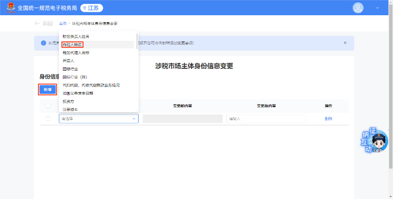The width and height of the screenshot is (393, 199).
Task: Click the greyed 变更前内容 field
Action: (182, 119)
